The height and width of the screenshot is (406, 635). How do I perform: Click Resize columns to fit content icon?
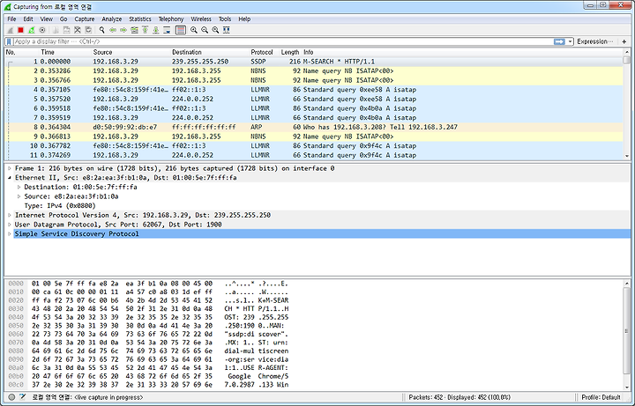[227, 30]
